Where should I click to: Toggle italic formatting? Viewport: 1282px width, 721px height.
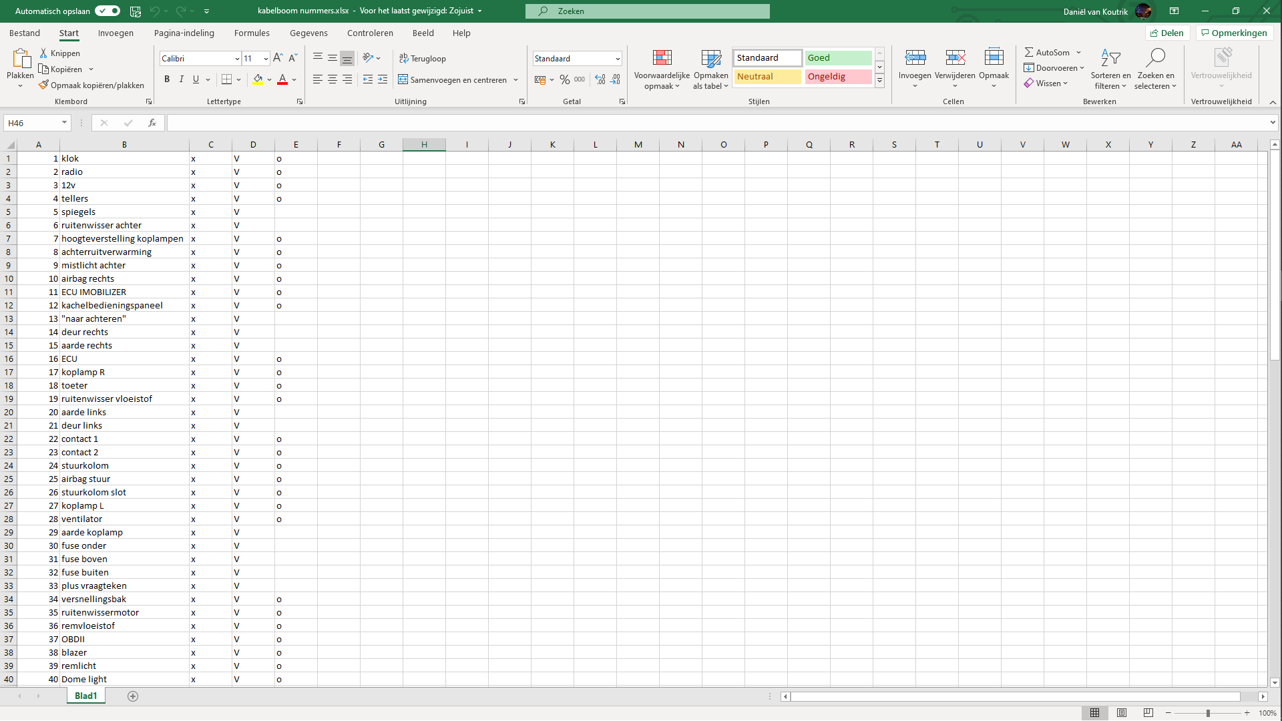point(181,79)
